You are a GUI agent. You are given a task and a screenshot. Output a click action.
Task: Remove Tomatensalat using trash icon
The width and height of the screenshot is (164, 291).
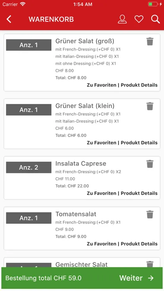(x=150, y=214)
